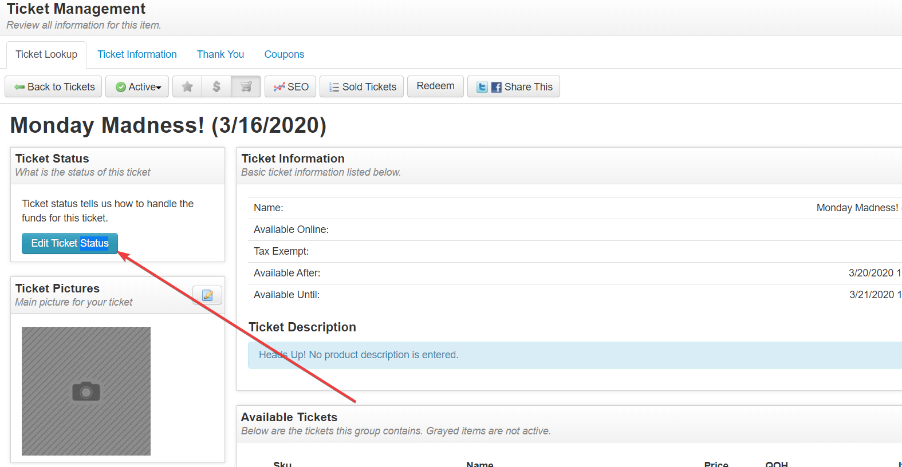Viewport: 902px width, 467px height.
Task: Click the edit pencil icon in Ticket Pictures
Action: point(207,295)
